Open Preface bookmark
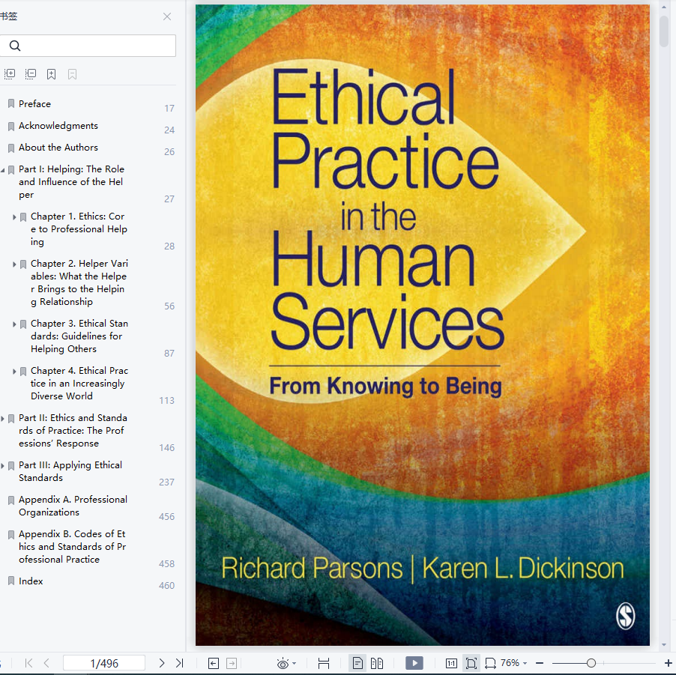Screen dimensions: 676x675 (x=34, y=104)
